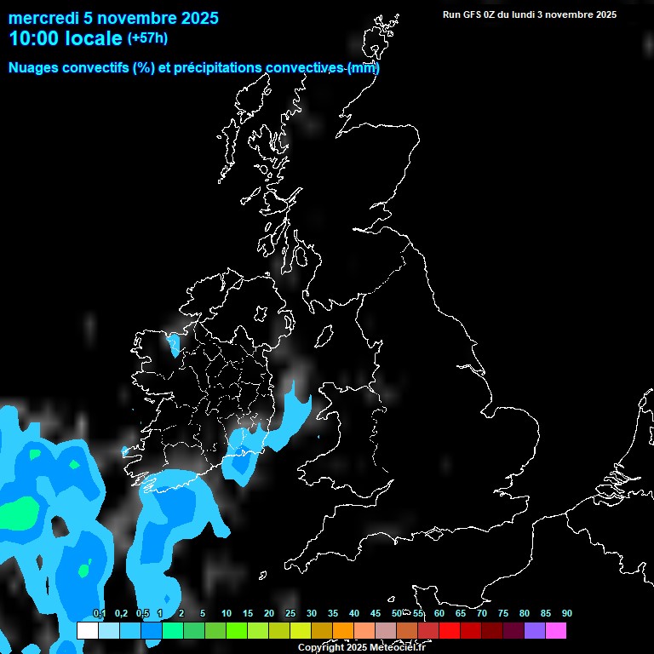Click the '10:00 locale' time label
This screenshot has width=654, height=654.
[x=65, y=38]
